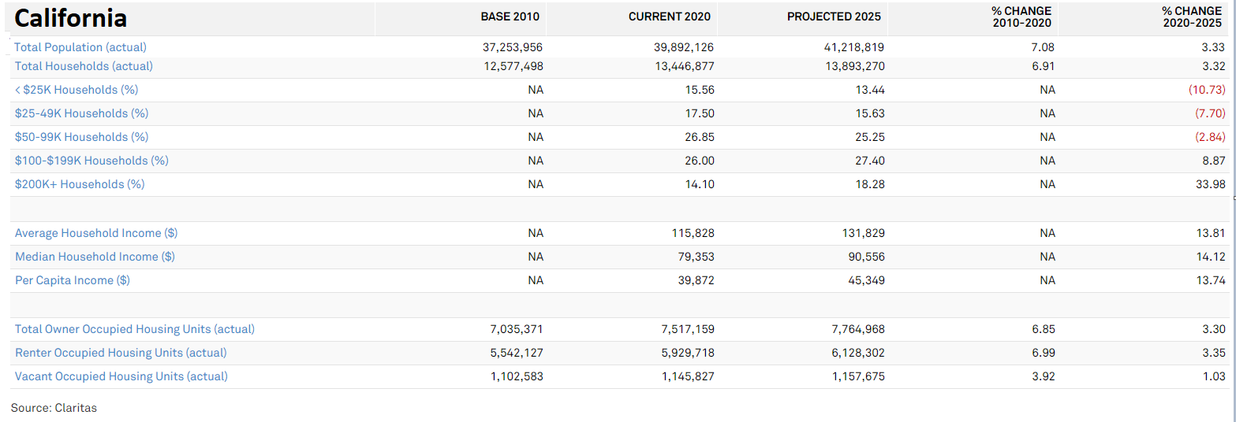This screenshot has height=422, width=1236.
Task: Click the California table title
Action: (71, 17)
